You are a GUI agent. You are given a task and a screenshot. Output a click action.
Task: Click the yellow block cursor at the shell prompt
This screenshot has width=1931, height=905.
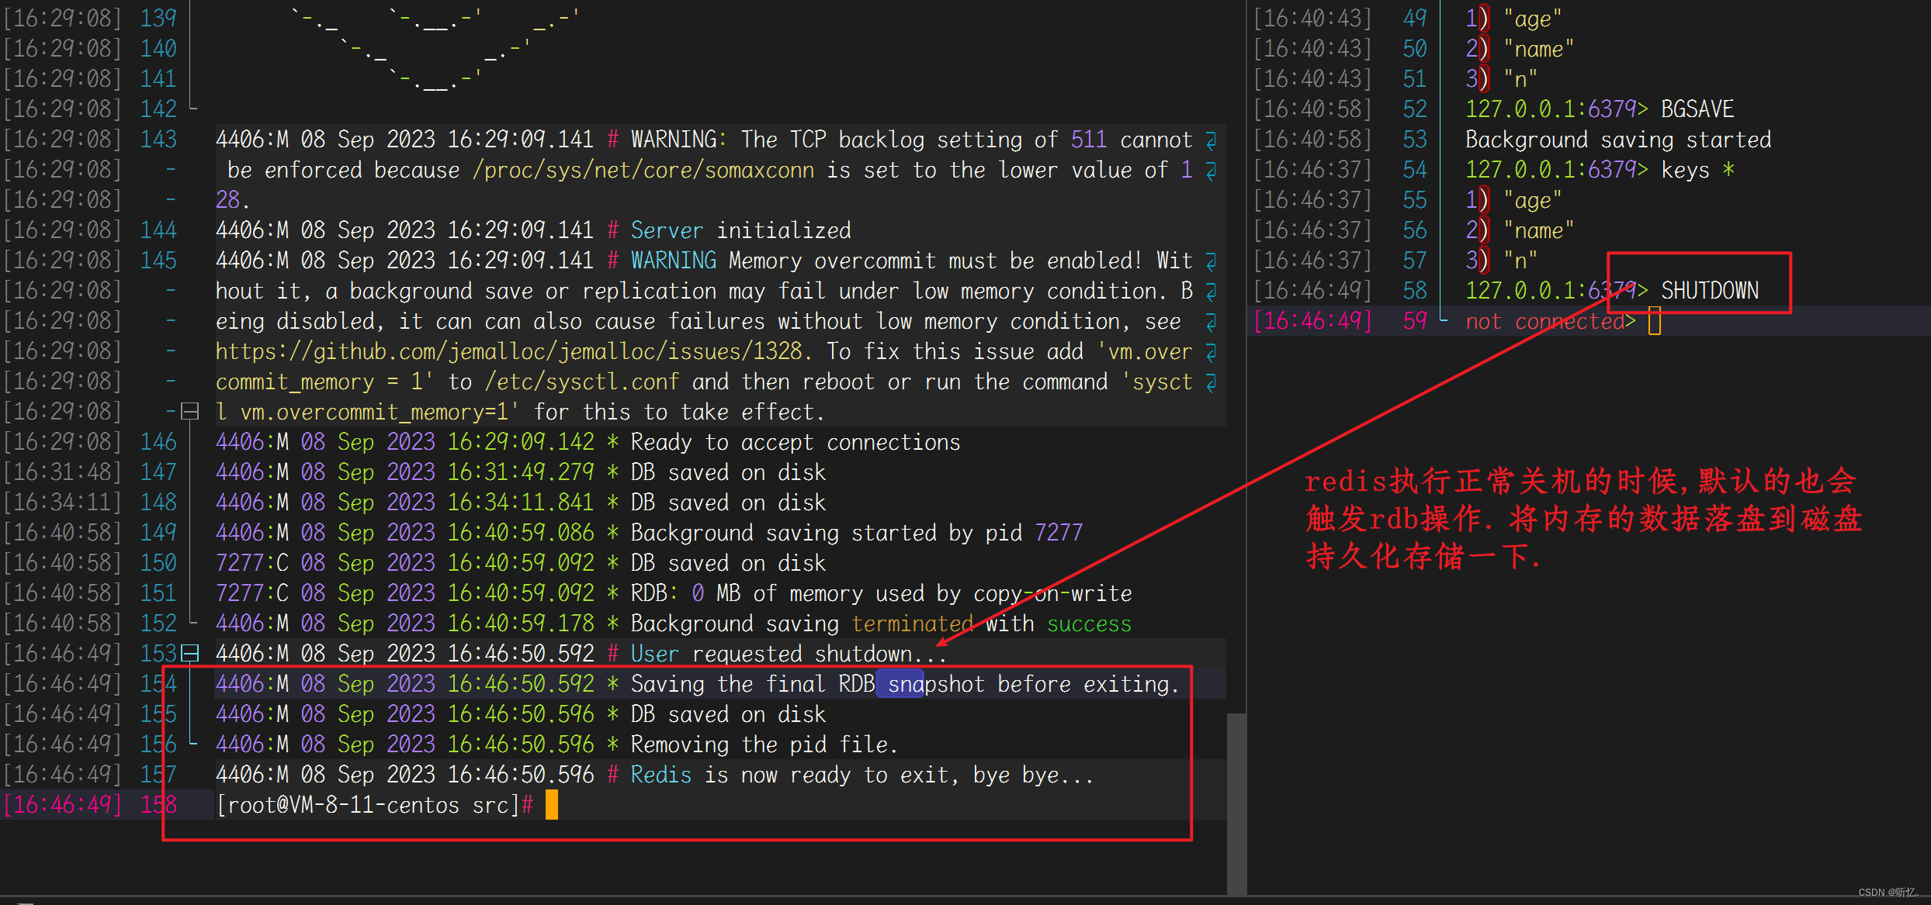click(x=552, y=805)
